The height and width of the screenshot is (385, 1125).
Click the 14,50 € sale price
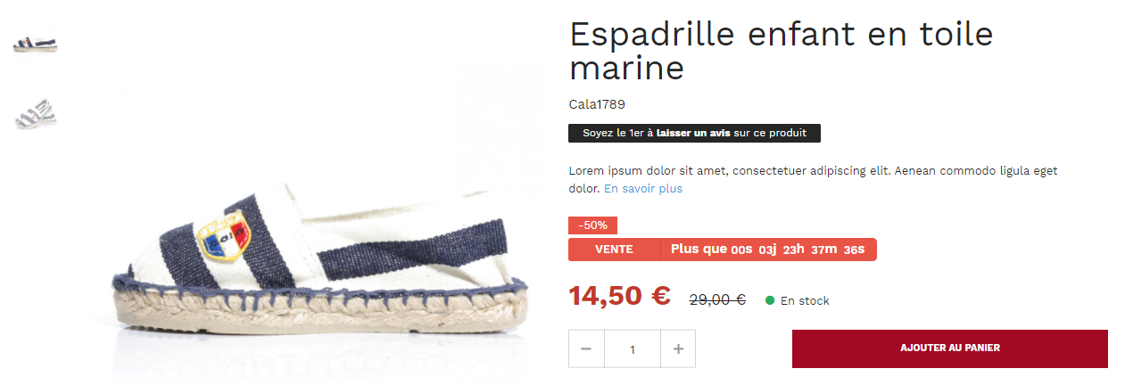[x=620, y=296]
